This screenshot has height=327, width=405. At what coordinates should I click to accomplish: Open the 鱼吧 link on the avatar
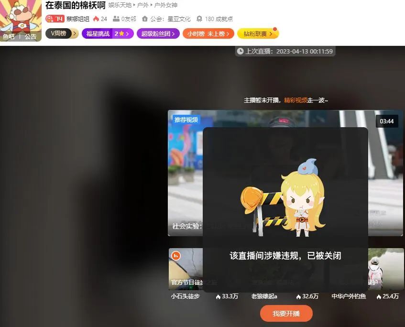[x=9, y=36]
